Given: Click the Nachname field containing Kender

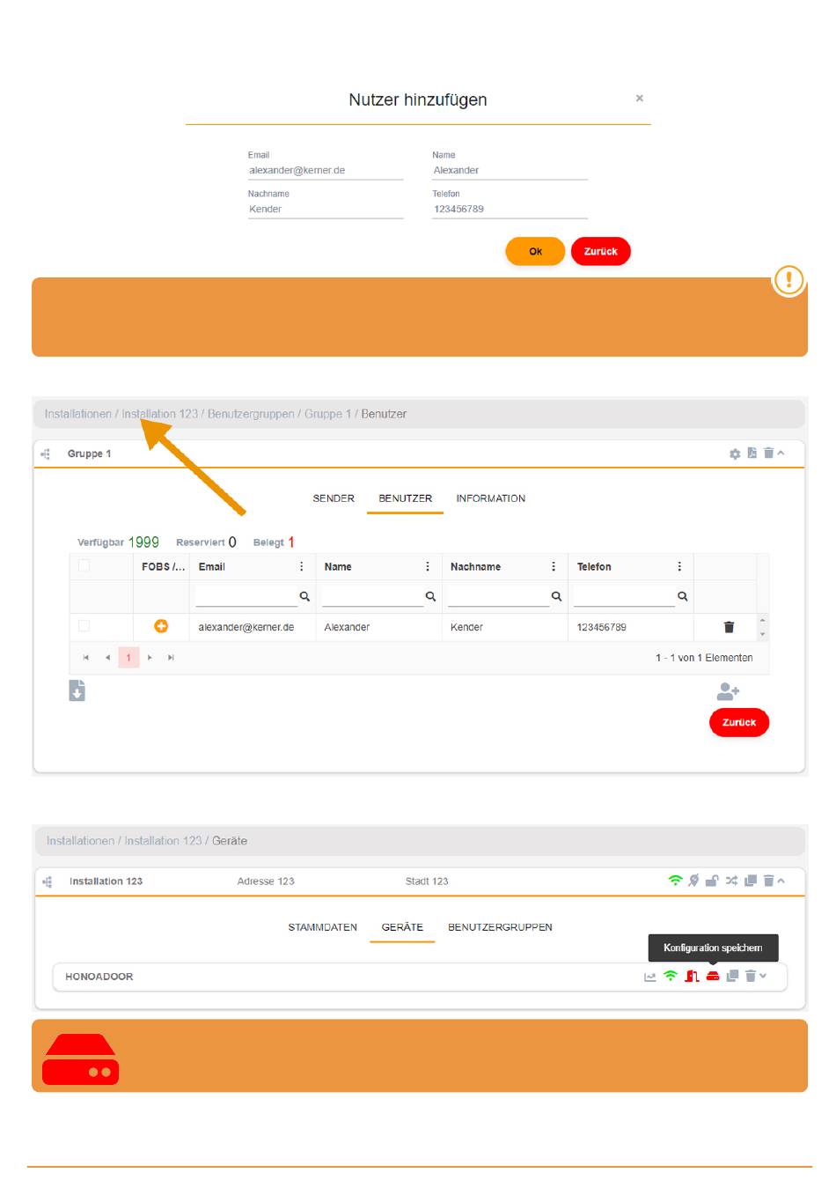Looking at the screenshot, I should pyautogui.click(x=326, y=210).
